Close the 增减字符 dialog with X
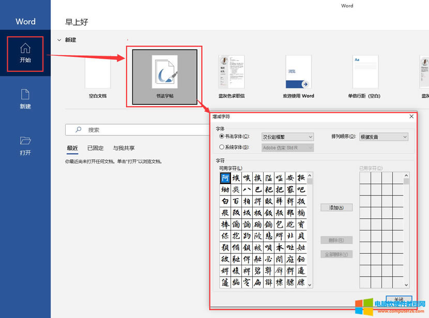Image resolution: width=429 pixels, height=318 pixels. click(411, 116)
